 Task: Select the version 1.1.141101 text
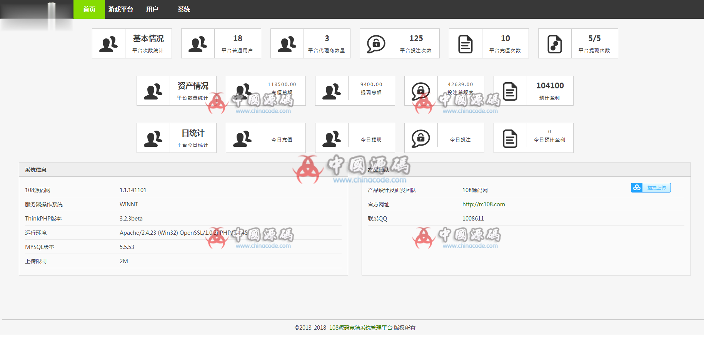(x=133, y=190)
